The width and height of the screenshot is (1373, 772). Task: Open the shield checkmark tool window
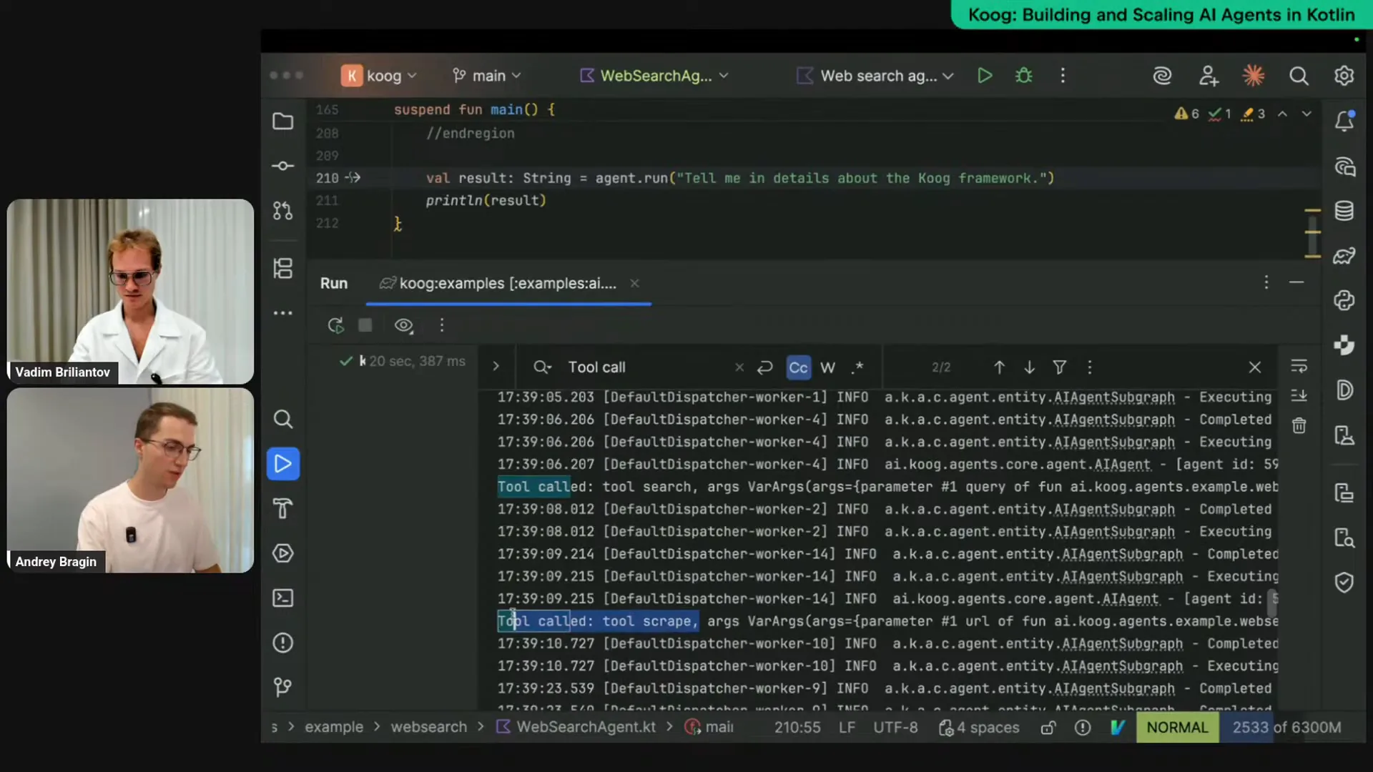[1344, 583]
